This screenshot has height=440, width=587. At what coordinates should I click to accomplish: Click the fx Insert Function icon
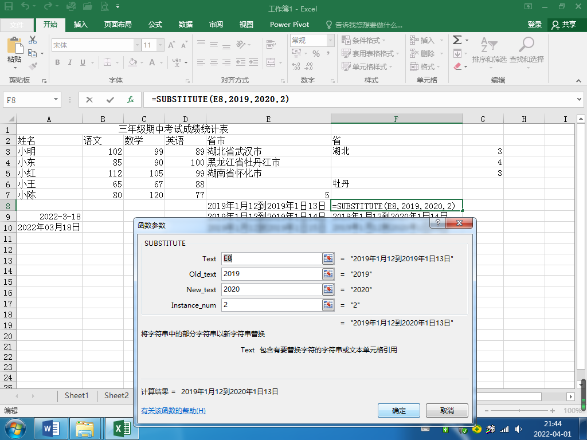(130, 100)
